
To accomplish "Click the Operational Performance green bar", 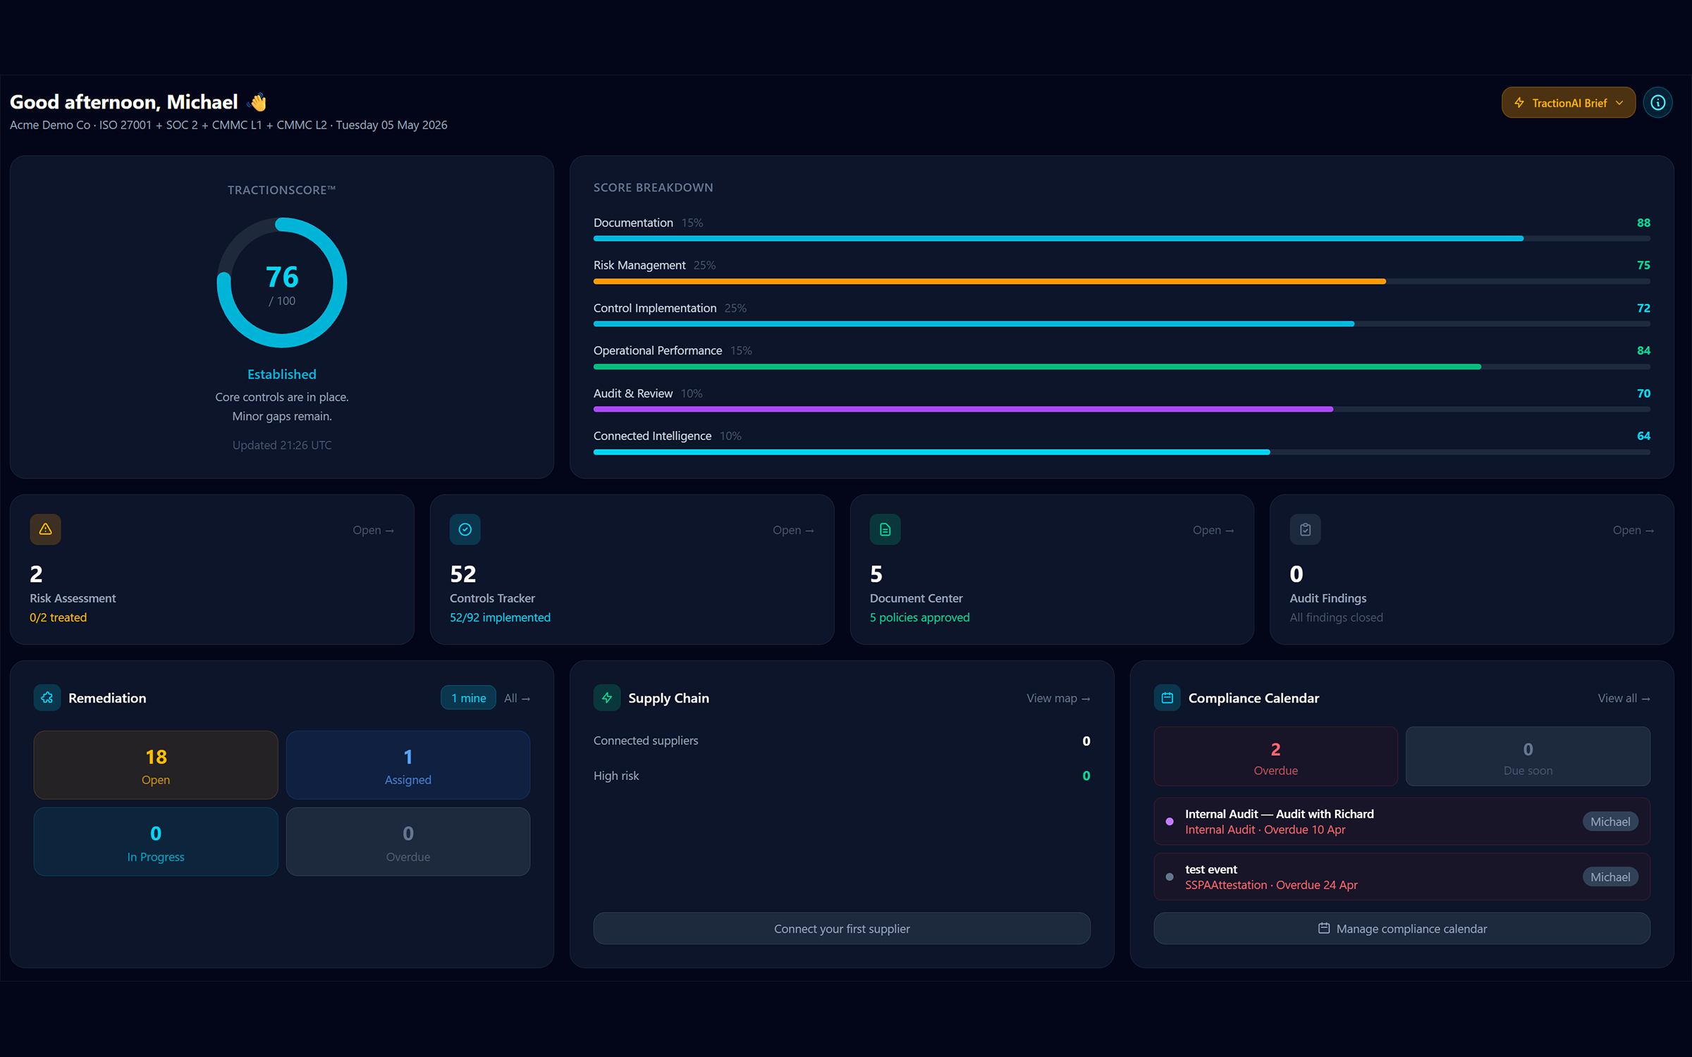I will (1122, 367).
